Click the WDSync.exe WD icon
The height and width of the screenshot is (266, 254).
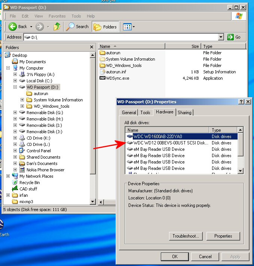click(102, 78)
